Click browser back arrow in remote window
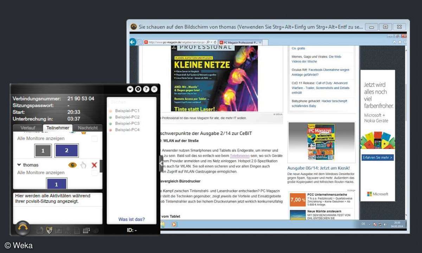The image size is (422, 253). tap(133, 42)
